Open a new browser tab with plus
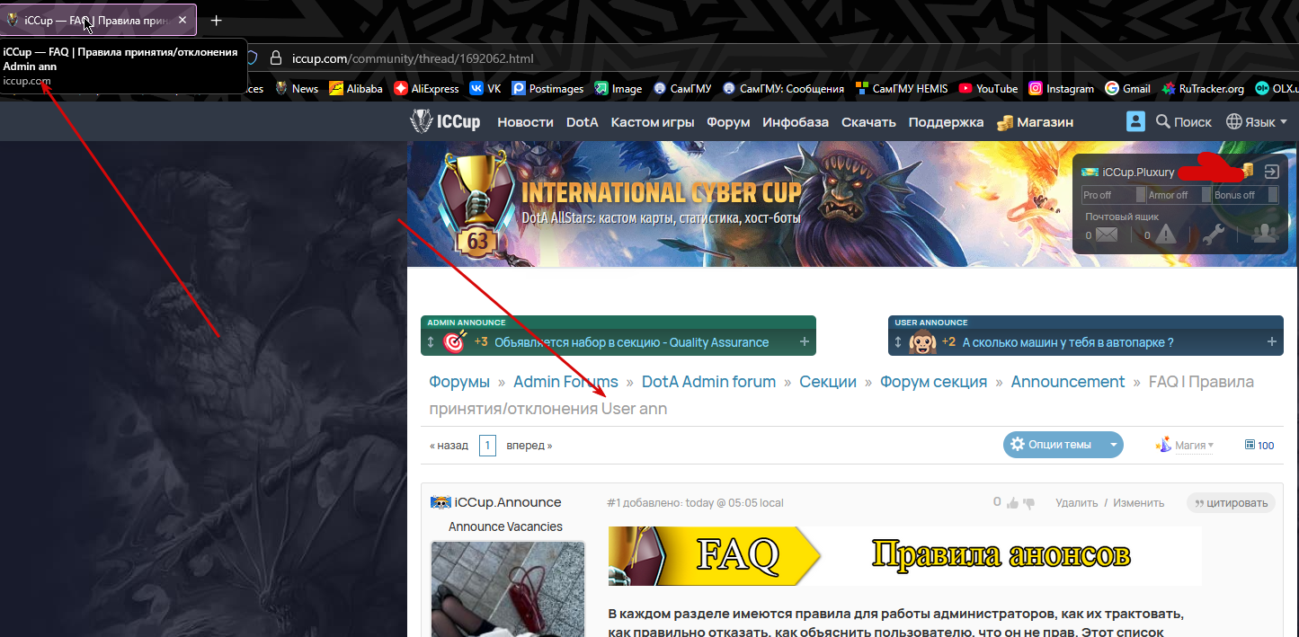Viewport: 1299px width, 637px height. pos(216,20)
